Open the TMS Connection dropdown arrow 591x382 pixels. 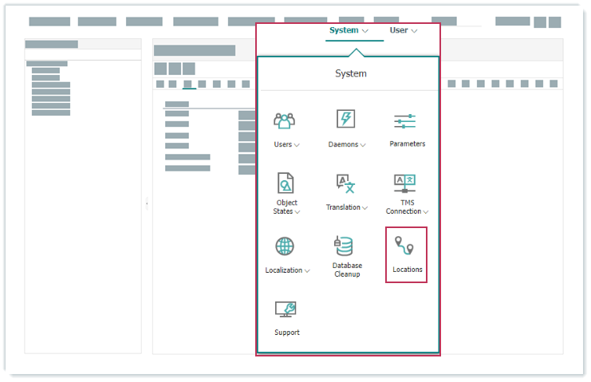pos(426,212)
